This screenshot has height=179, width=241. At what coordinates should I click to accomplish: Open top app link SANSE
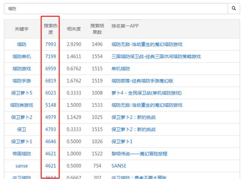[119, 166]
